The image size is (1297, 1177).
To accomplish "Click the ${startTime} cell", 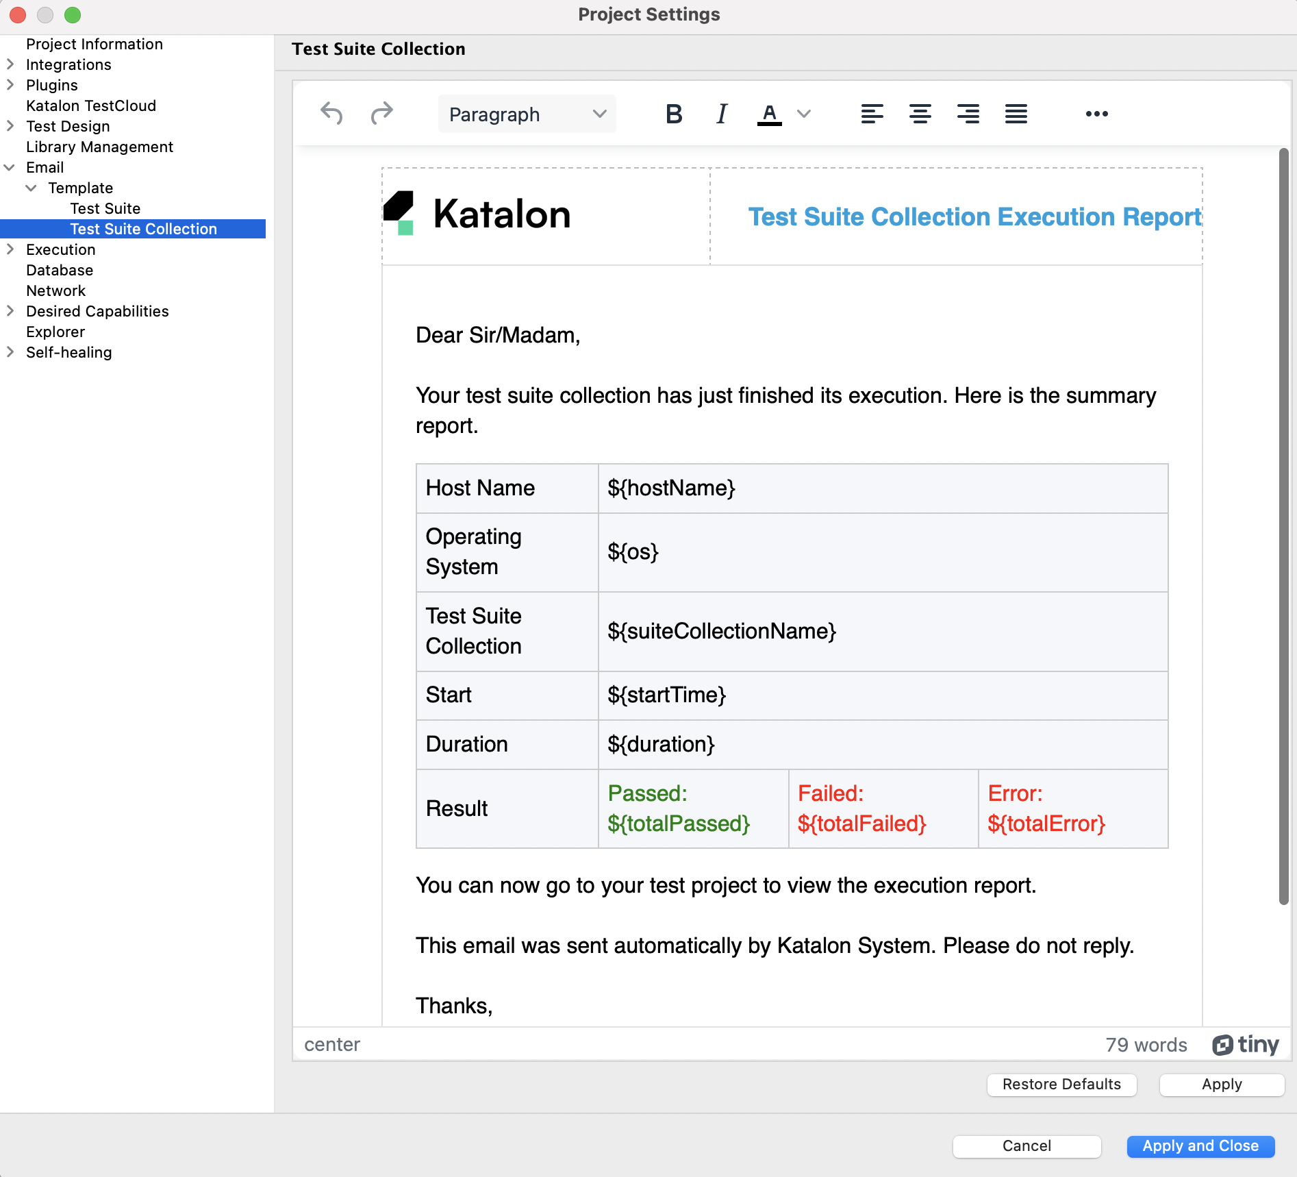I will click(x=883, y=695).
